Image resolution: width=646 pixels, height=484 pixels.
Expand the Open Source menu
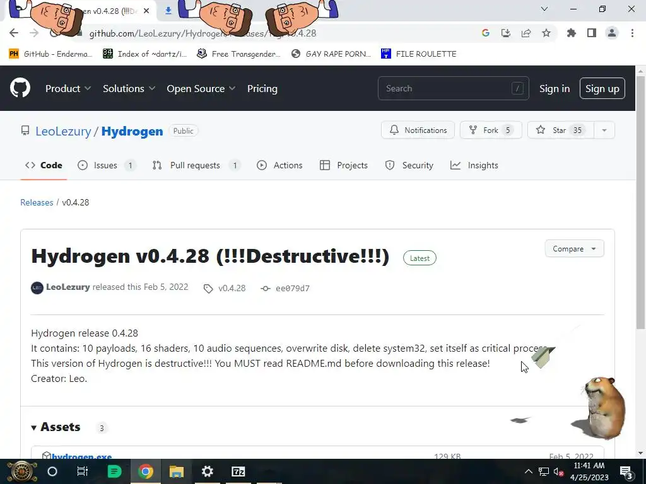[x=201, y=88]
